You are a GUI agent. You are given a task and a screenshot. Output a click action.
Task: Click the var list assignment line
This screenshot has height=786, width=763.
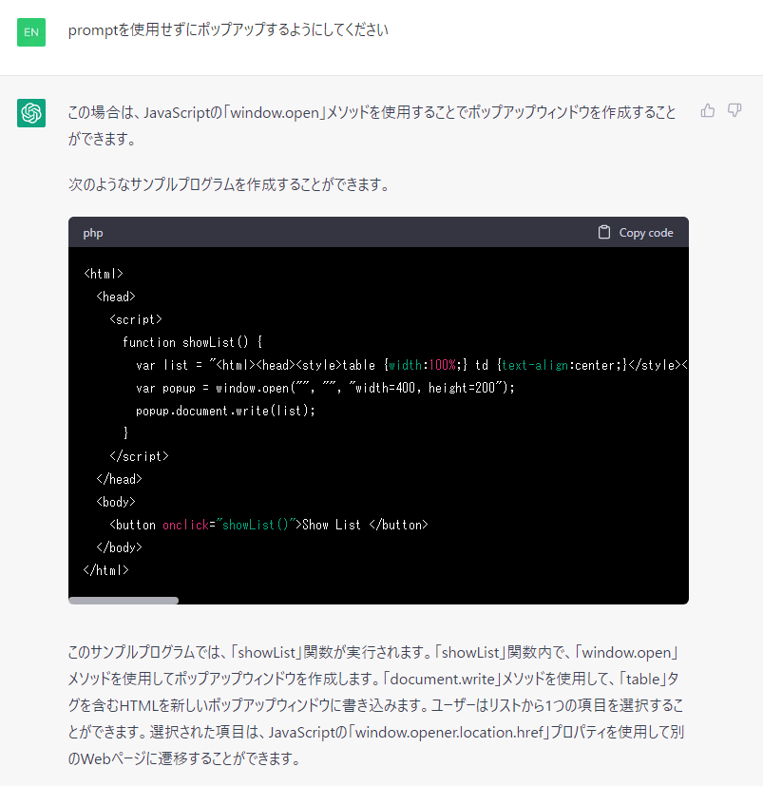380,365
